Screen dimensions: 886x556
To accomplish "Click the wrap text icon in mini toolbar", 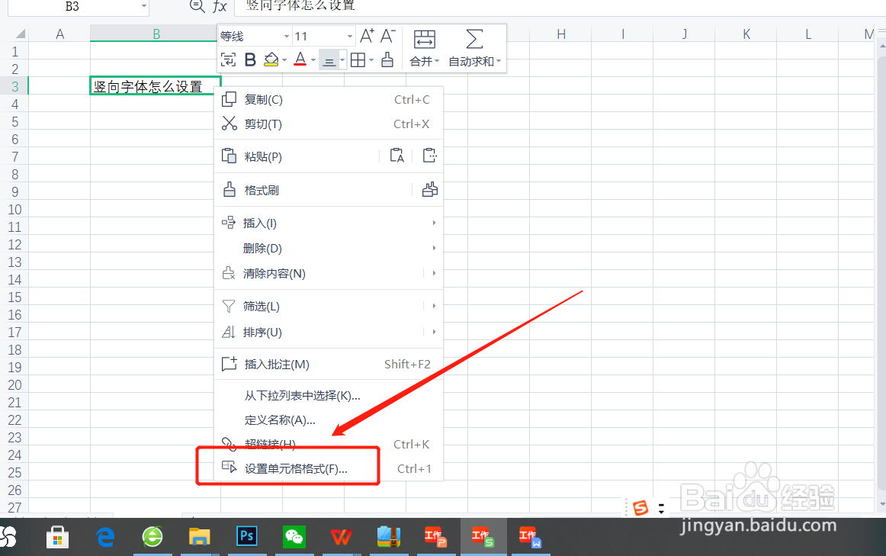I will [228, 60].
